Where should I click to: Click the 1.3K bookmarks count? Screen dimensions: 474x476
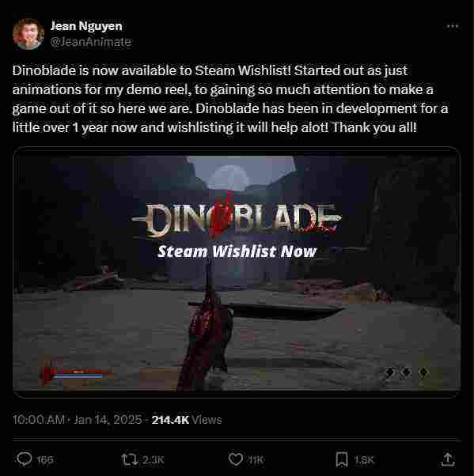point(364,460)
